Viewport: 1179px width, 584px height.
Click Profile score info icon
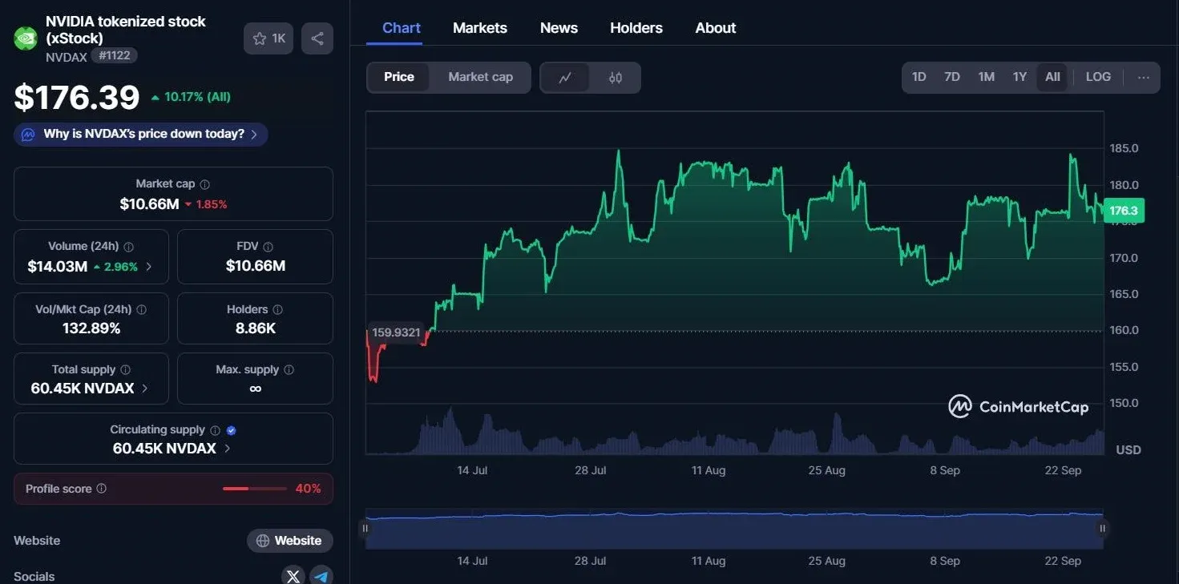102,489
